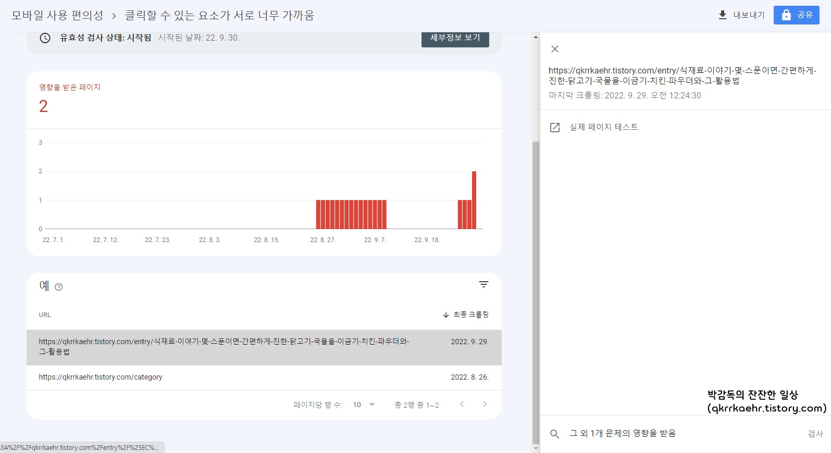Click the breadcrumb chevron separator

tap(114, 16)
